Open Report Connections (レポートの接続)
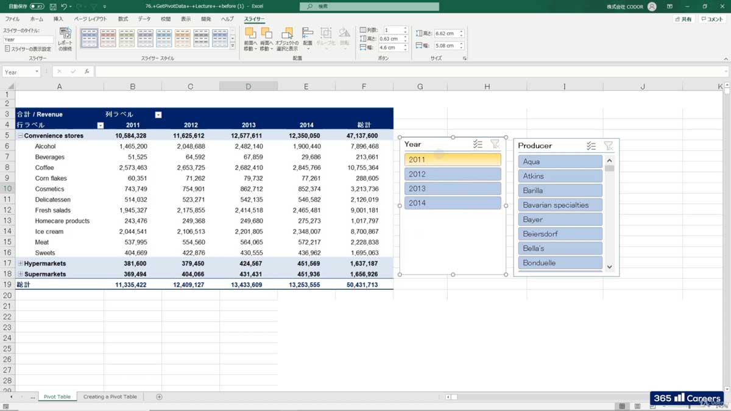This screenshot has width=731, height=411. (65, 40)
